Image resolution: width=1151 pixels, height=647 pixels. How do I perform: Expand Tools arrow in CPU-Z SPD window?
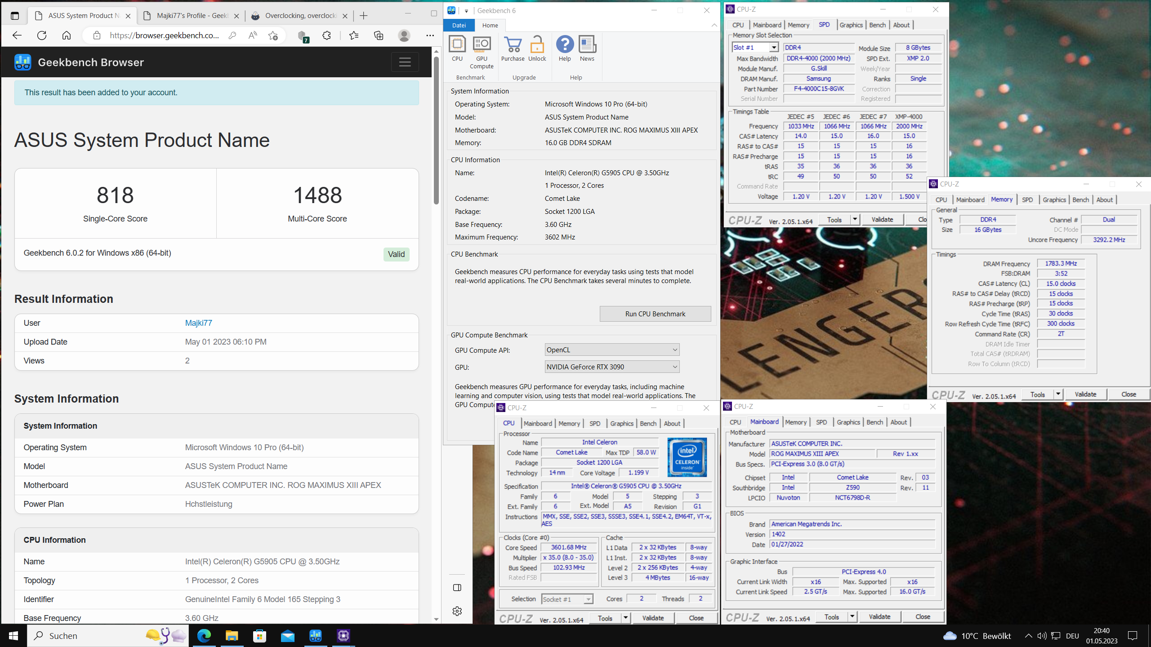(x=855, y=219)
